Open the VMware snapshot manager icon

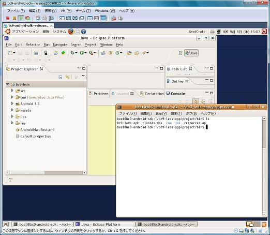pos(51,18)
